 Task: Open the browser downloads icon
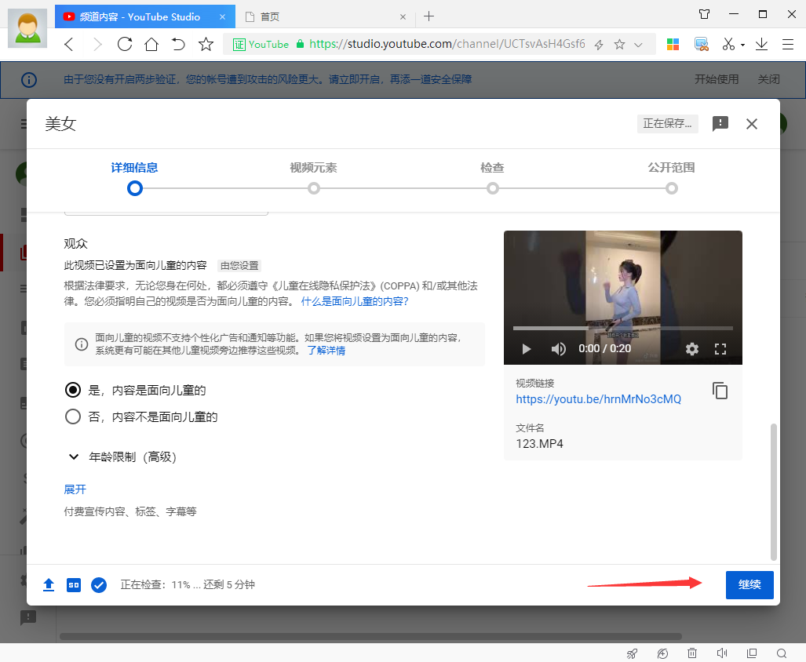point(761,44)
